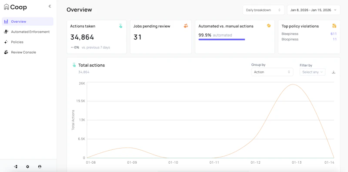This screenshot has height=172, width=348.
Task: Click the Overview page heading
Action: [x=79, y=10]
